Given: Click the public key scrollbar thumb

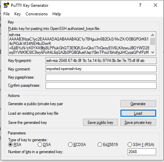Looking at the screenshot, I should 153,42.
